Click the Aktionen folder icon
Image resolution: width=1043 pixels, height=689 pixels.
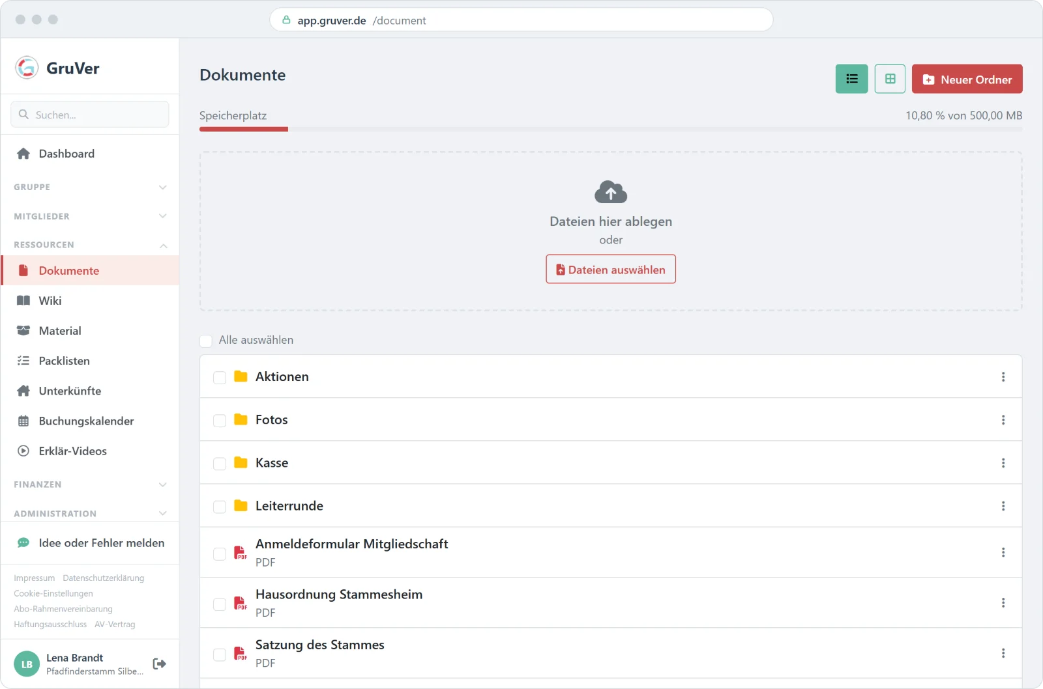coord(241,376)
